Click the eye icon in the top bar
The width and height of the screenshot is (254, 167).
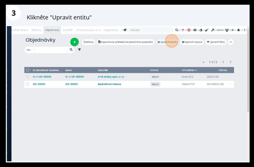[195, 30]
